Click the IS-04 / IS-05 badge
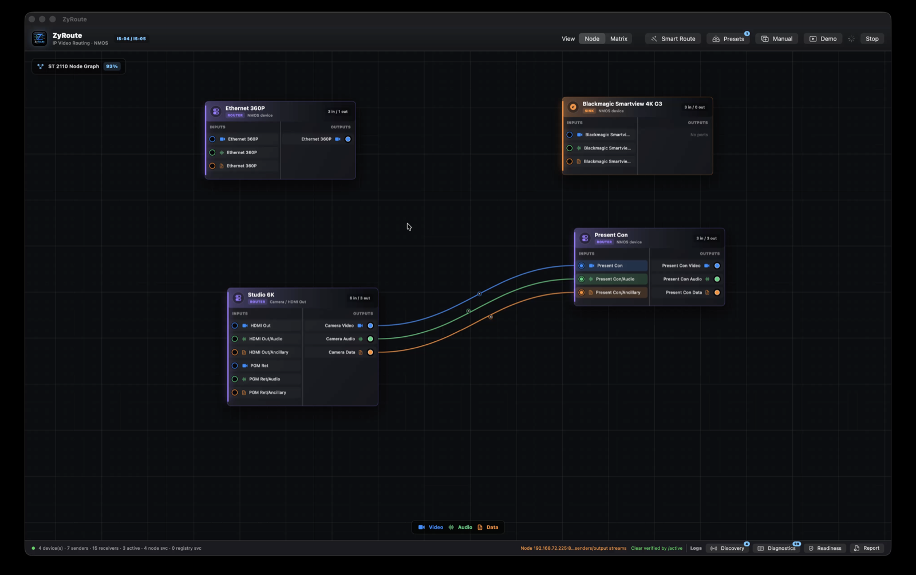Screen dimensions: 916x575 tap(131, 39)
